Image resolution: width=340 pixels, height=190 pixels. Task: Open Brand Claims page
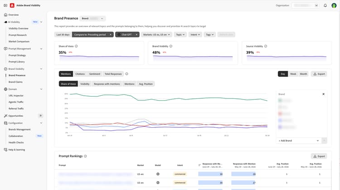15,82
